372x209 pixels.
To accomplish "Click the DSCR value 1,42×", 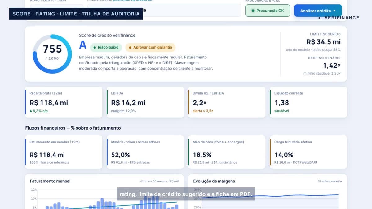I will click(x=332, y=66).
